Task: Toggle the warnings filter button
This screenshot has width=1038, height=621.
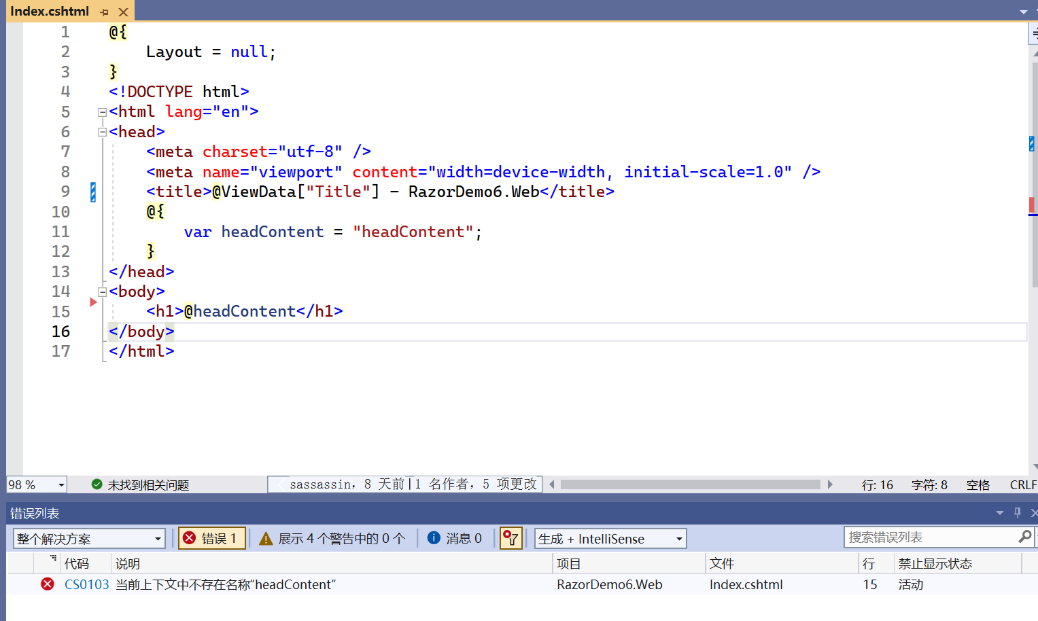Action: tap(332, 539)
